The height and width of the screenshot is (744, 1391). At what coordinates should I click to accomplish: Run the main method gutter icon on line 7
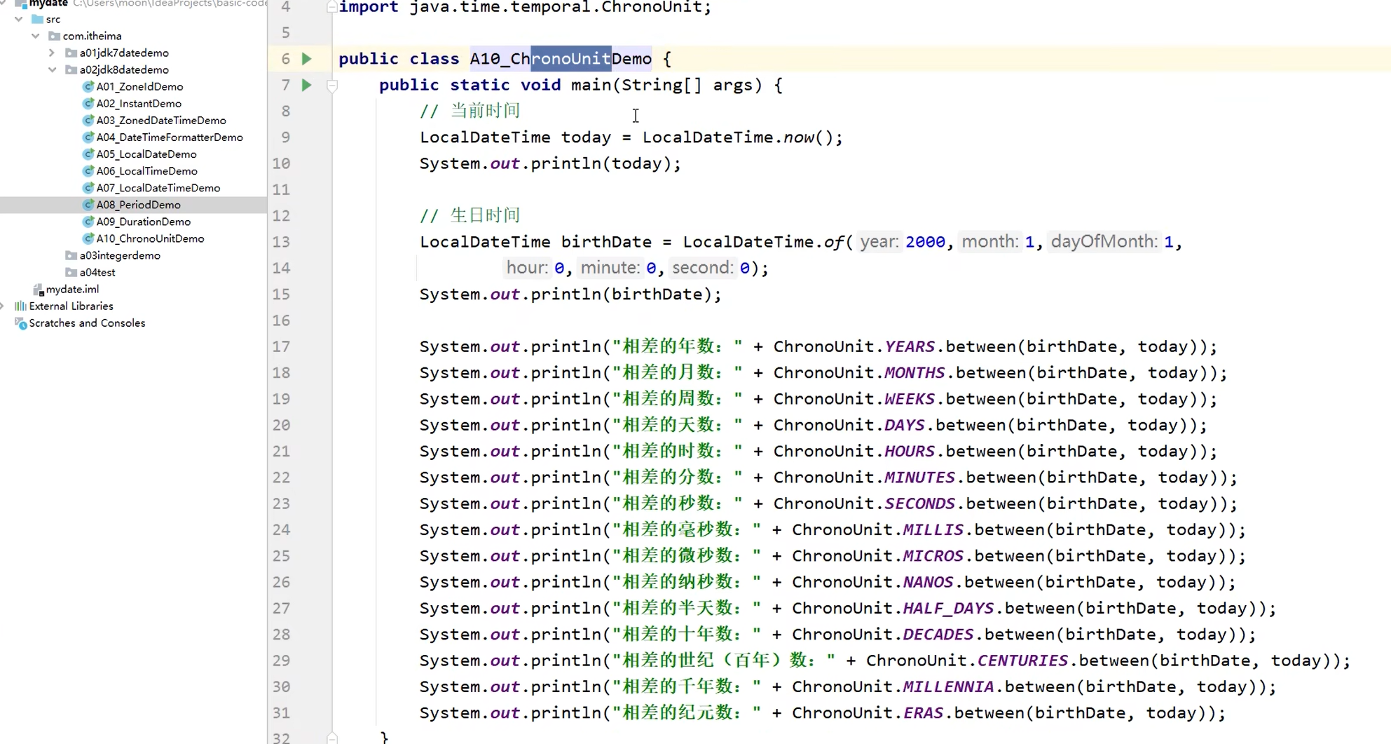tap(306, 84)
